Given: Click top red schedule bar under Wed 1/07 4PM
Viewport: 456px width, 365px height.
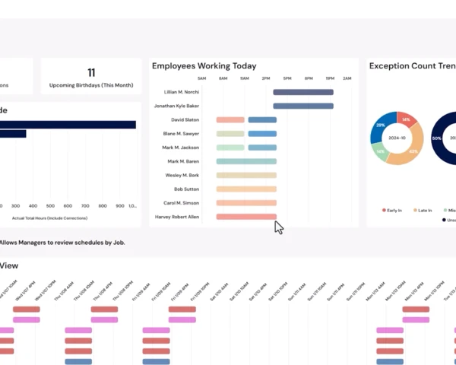Looking at the screenshot, I should pos(27,309).
